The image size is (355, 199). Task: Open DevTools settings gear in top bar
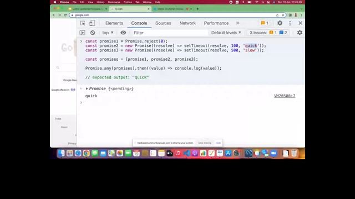280,23
